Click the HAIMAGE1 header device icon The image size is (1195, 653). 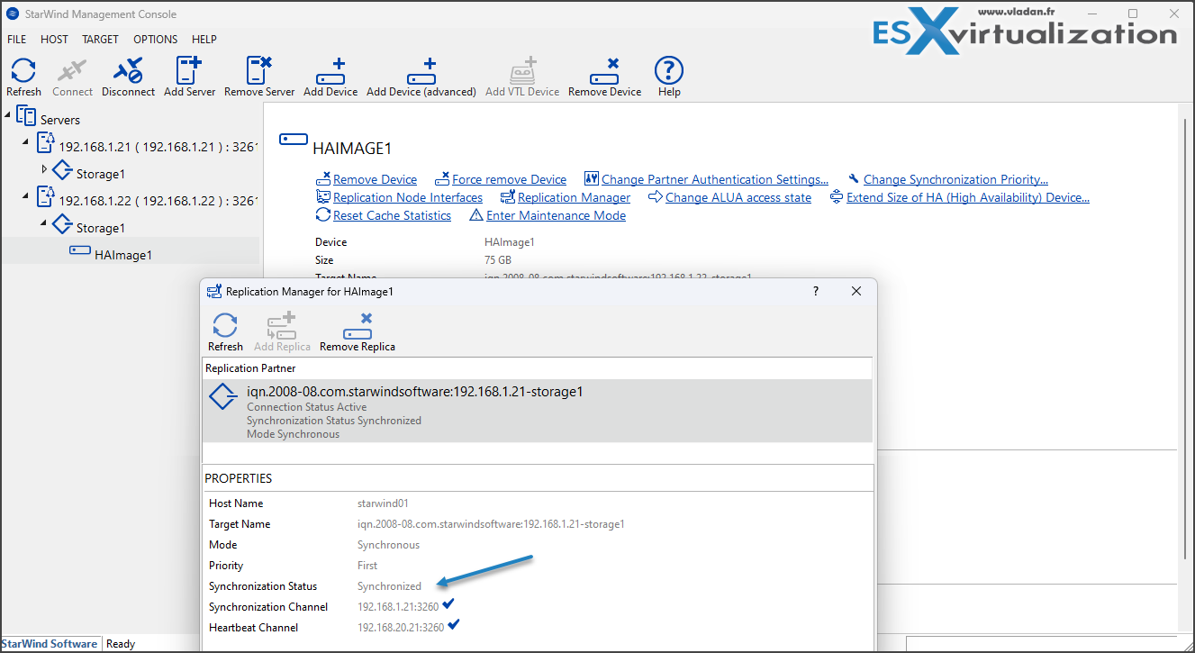(293, 139)
